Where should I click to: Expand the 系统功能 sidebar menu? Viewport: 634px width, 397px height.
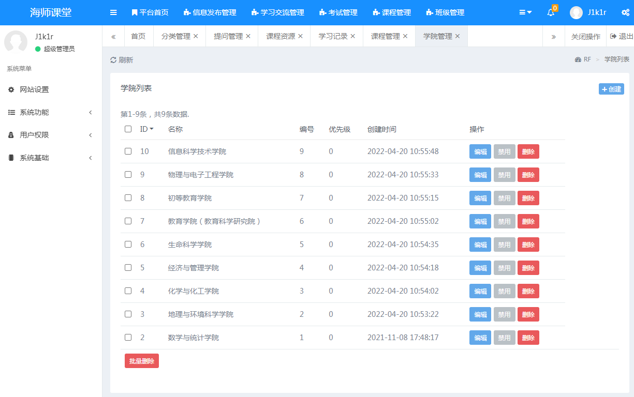51,112
